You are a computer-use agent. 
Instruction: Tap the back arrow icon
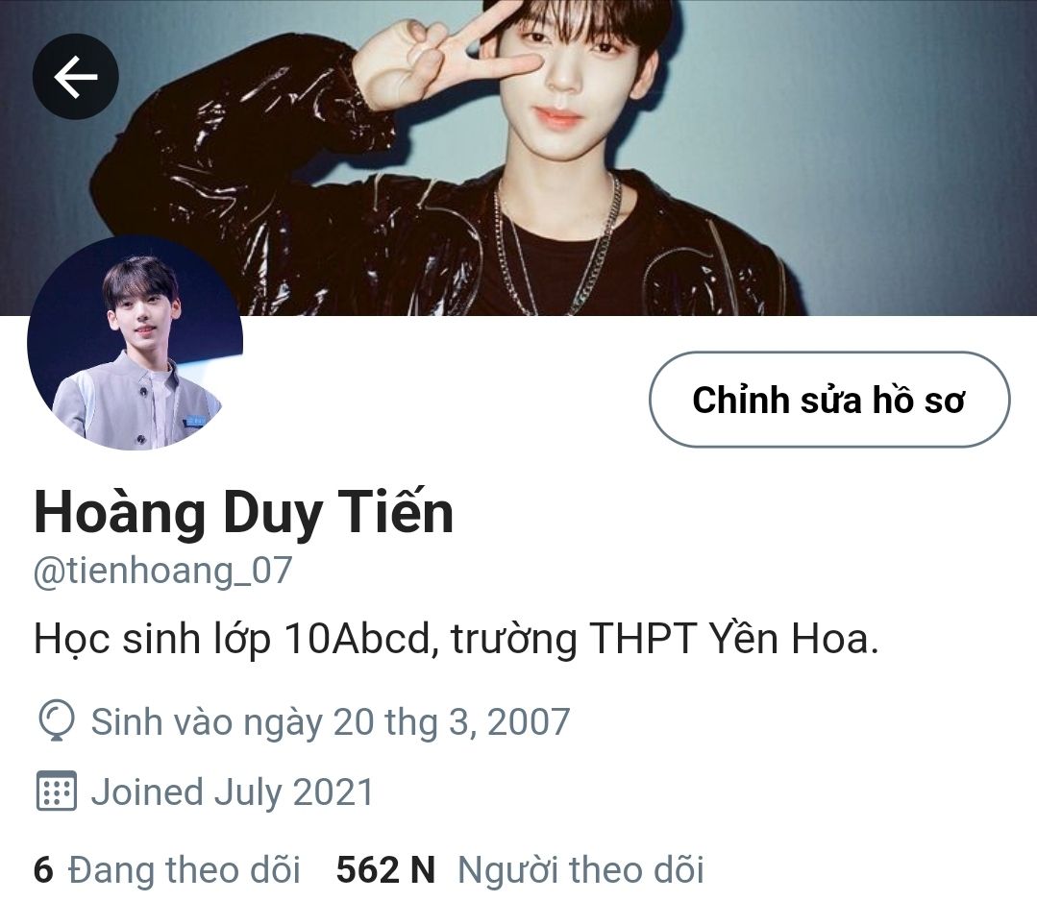75,76
